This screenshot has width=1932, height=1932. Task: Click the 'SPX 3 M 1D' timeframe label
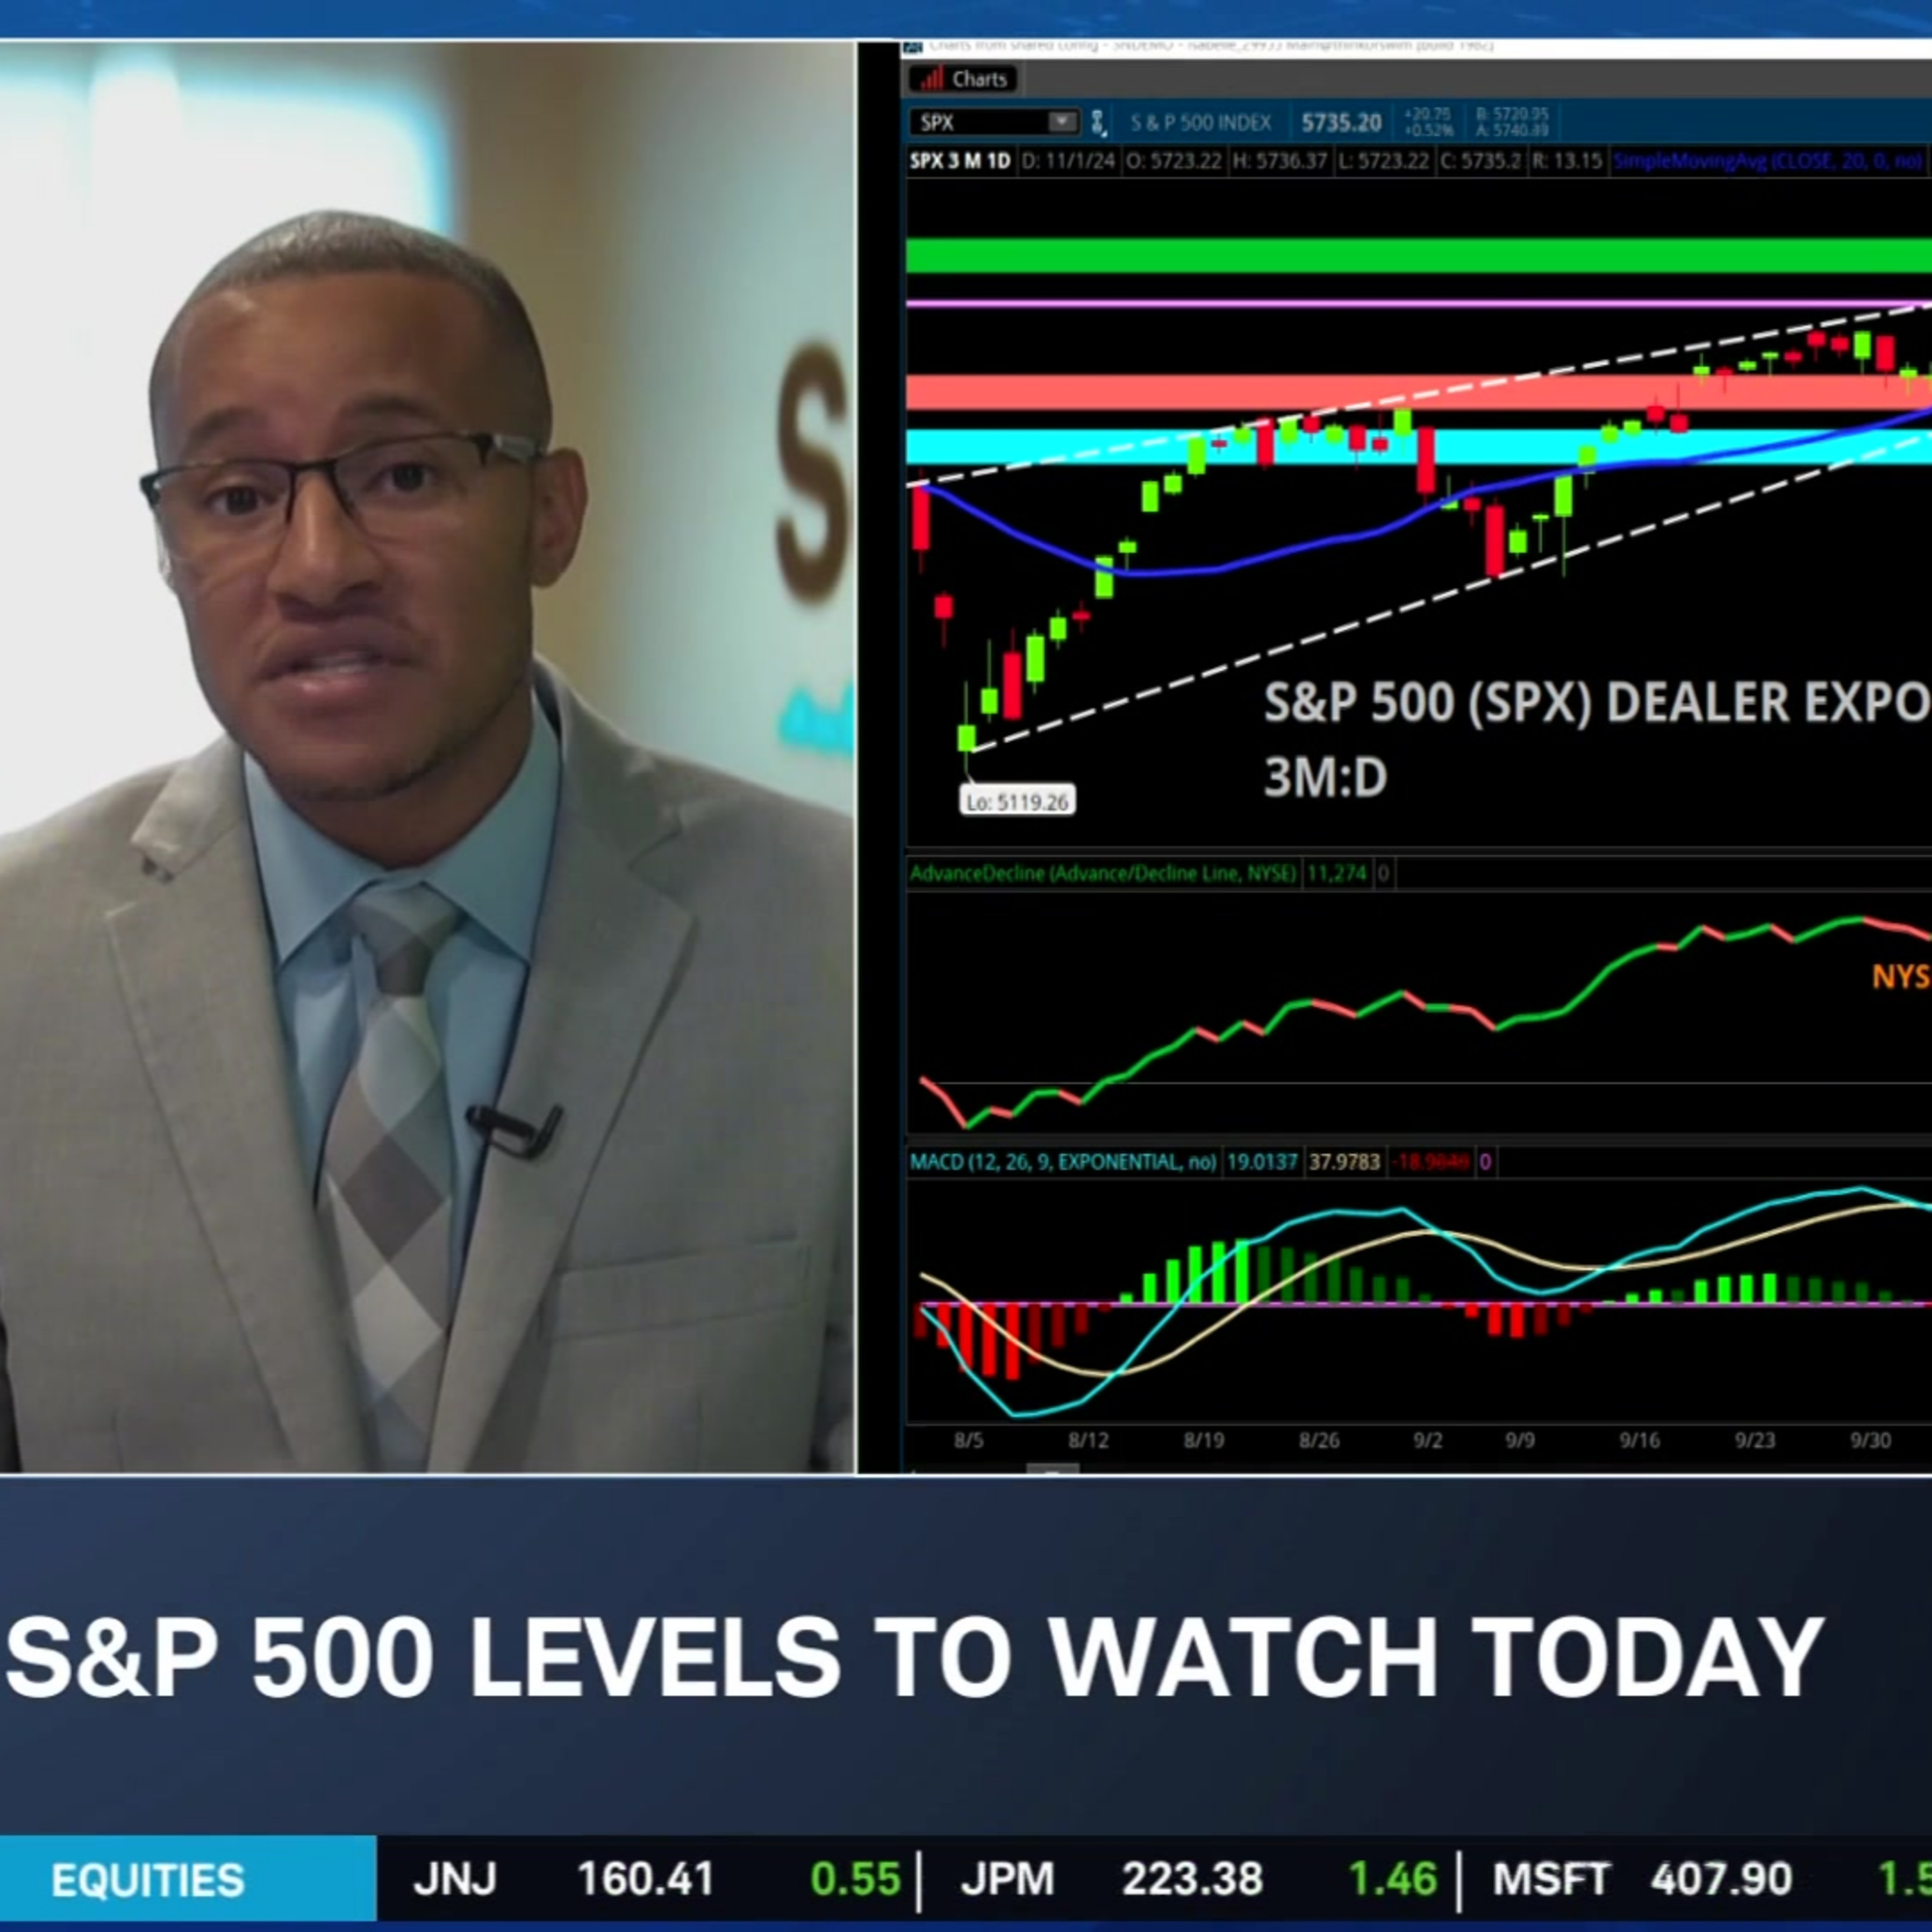[959, 161]
